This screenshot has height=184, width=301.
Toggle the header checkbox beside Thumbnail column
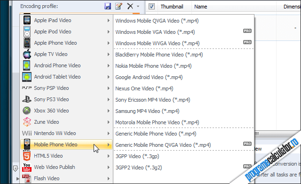[151, 7]
